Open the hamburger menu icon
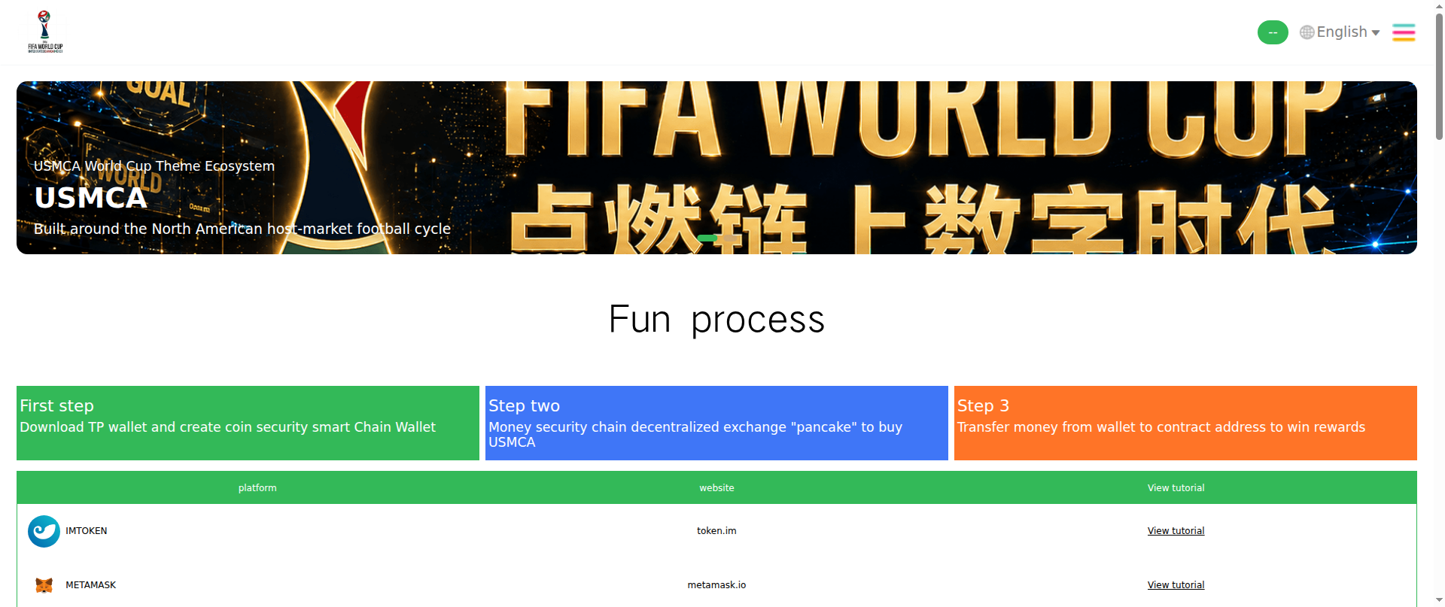1445x607 pixels. click(x=1404, y=32)
